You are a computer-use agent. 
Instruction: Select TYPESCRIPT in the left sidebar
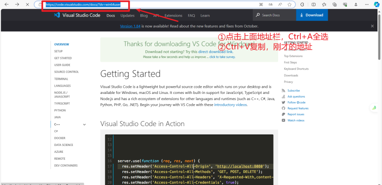[x=62, y=103]
